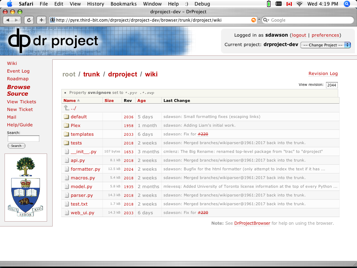
Task: Click the orange RSS icon in address bar
Action: coord(253,20)
